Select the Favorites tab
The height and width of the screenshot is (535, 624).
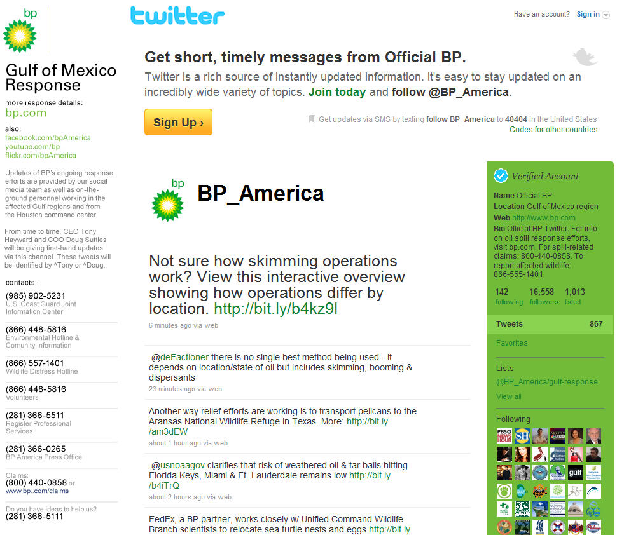pyautogui.click(x=511, y=343)
